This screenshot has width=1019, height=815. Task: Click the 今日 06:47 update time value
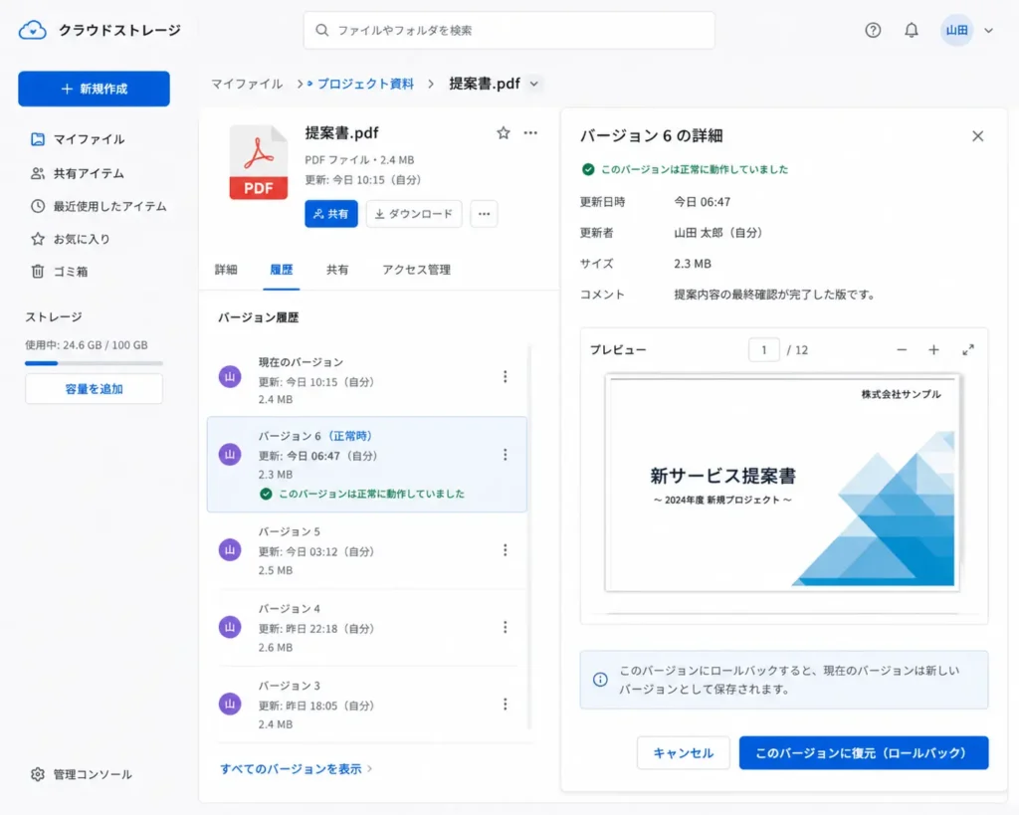coord(702,201)
